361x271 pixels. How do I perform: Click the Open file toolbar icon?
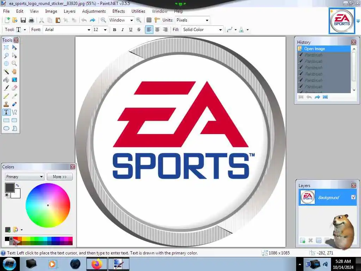click(15, 20)
